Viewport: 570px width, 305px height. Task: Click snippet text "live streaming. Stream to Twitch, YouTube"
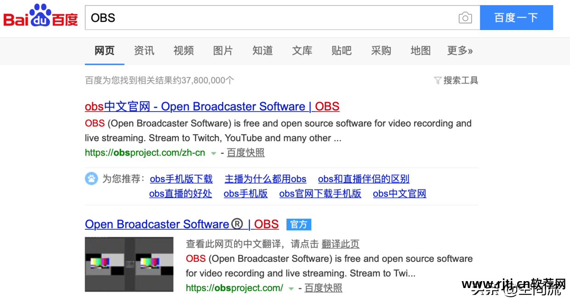(174, 138)
